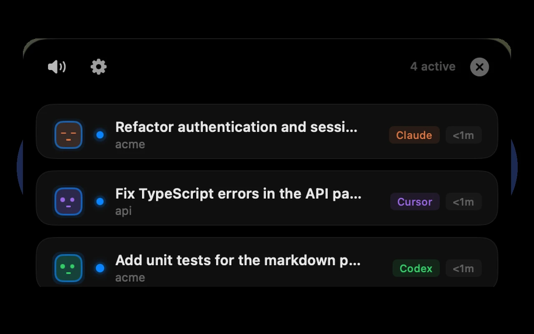This screenshot has height=334, width=534.
Task: Open the Fix TypeScript errors session
Action: click(x=267, y=198)
